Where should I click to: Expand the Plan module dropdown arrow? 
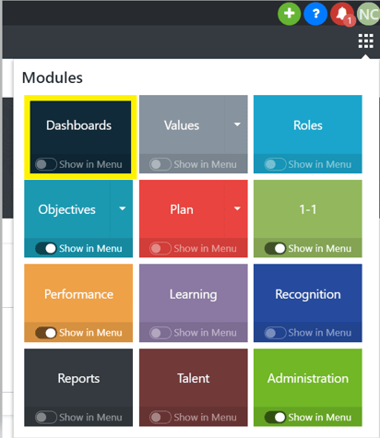[237, 208]
